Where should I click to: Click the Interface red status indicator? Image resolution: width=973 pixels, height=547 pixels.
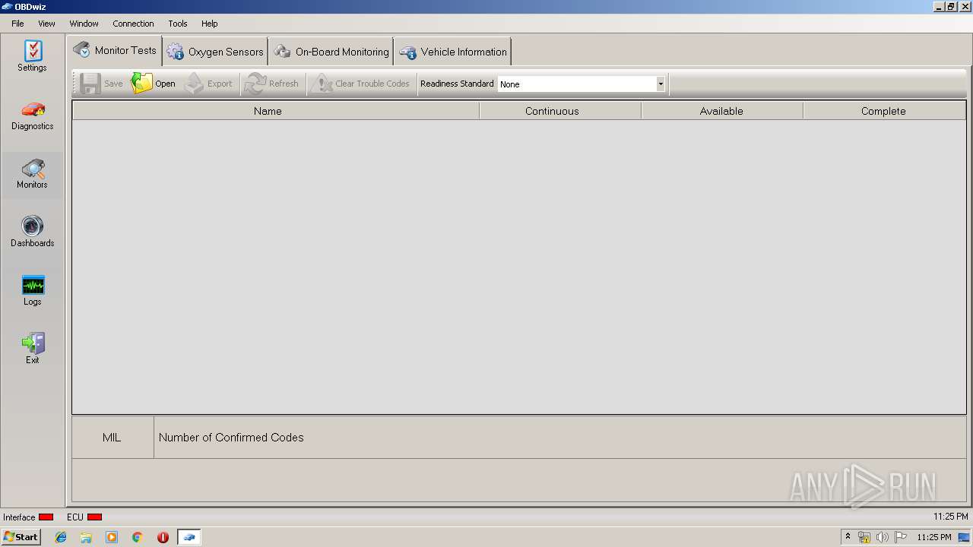click(x=46, y=517)
